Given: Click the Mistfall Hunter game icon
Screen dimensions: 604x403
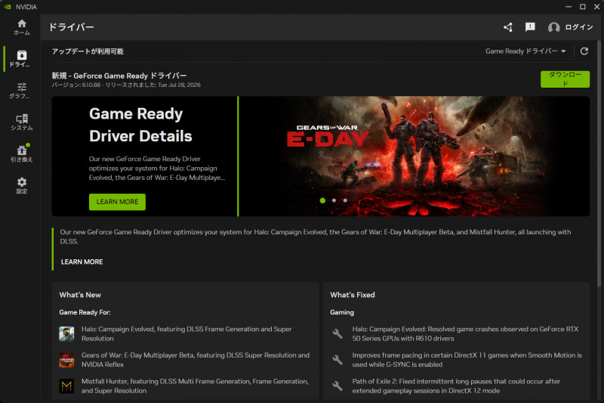Looking at the screenshot, I should [x=66, y=386].
